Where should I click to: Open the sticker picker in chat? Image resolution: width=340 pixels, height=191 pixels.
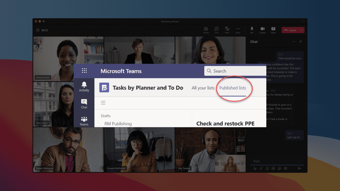click(279, 168)
